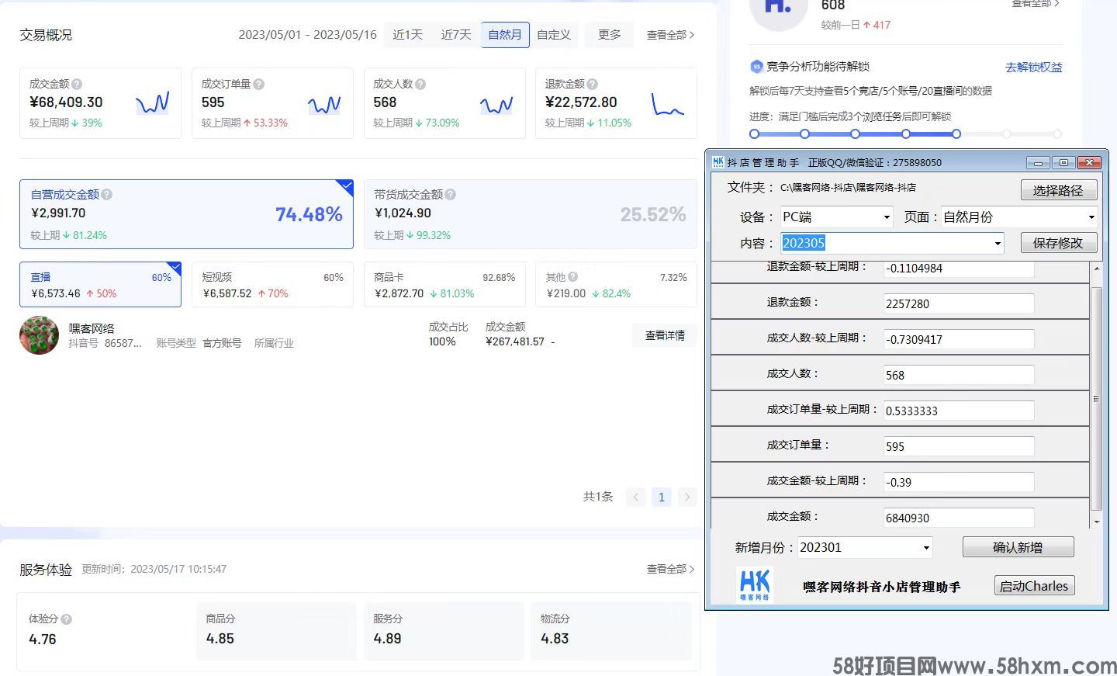Click 成交订单量 input field with 595
Screen dimensions: 1117x676
tap(959, 446)
